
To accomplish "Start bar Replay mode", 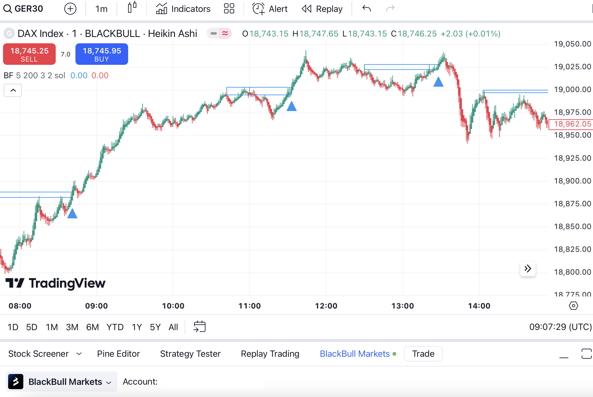I will pos(322,9).
